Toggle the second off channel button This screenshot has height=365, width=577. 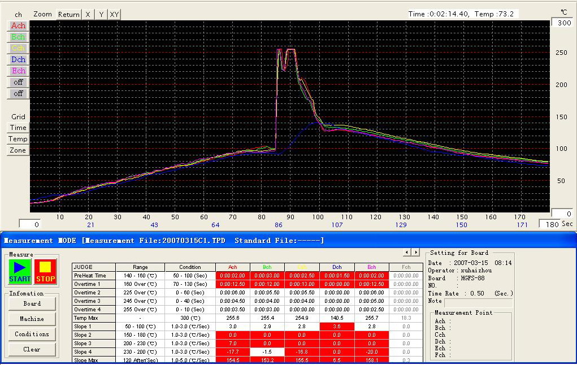pos(18,93)
